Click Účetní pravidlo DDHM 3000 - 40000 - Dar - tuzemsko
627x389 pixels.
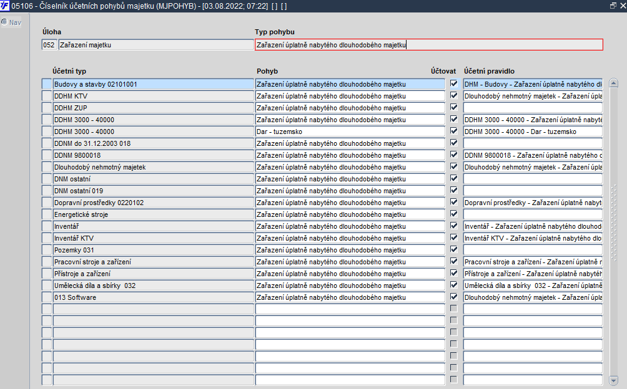click(533, 132)
